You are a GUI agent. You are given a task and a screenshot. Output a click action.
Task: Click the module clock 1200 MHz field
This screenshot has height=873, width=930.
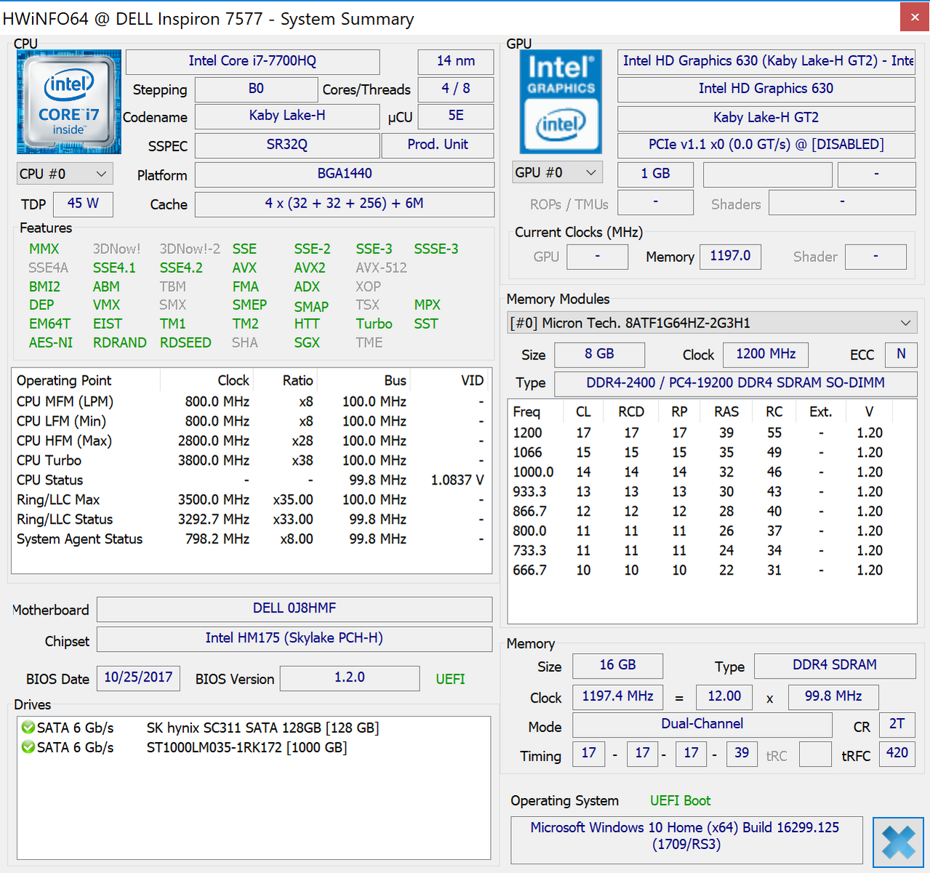[766, 354]
